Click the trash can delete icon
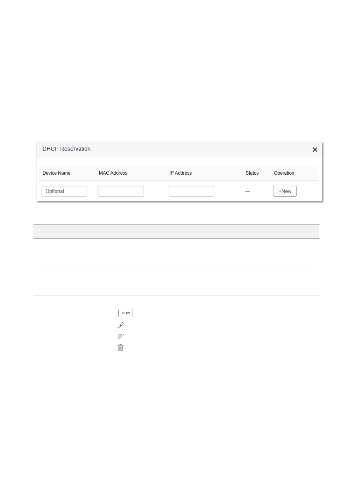The image size is (353, 500). click(x=120, y=348)
